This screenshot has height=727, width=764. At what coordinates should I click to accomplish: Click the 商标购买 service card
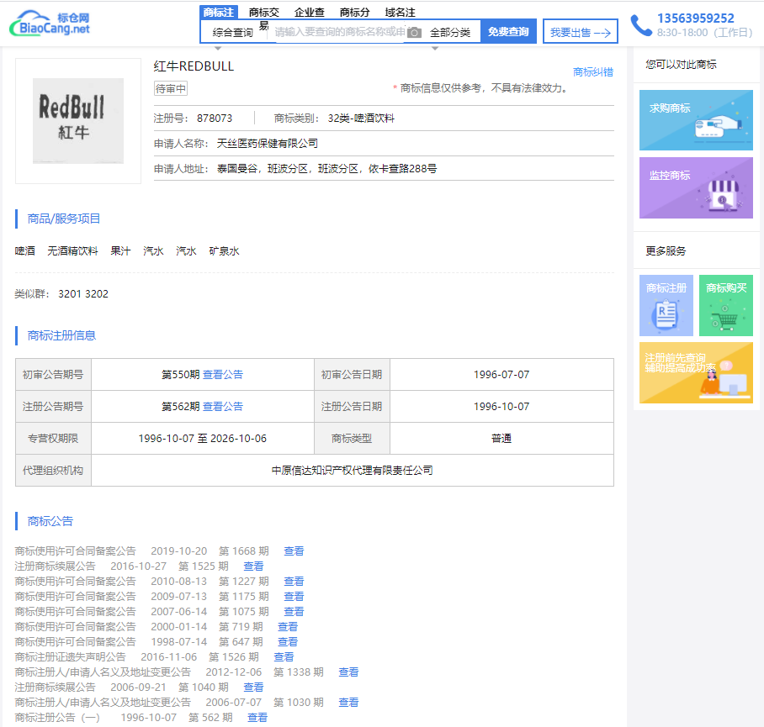coord(726,306)
